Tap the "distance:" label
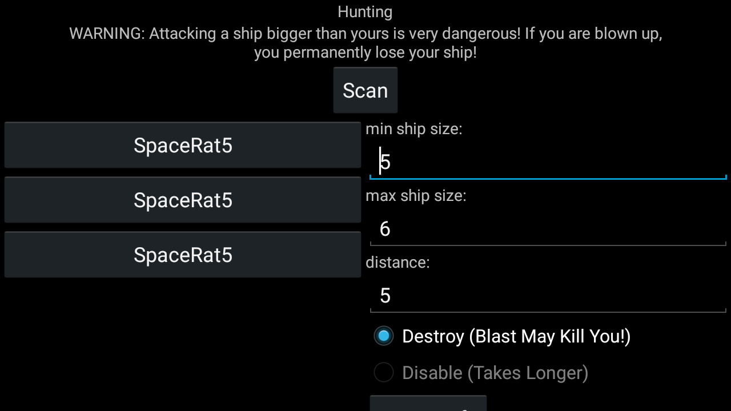Viewport: 731px width, 411px height. (x=397, y=263)
